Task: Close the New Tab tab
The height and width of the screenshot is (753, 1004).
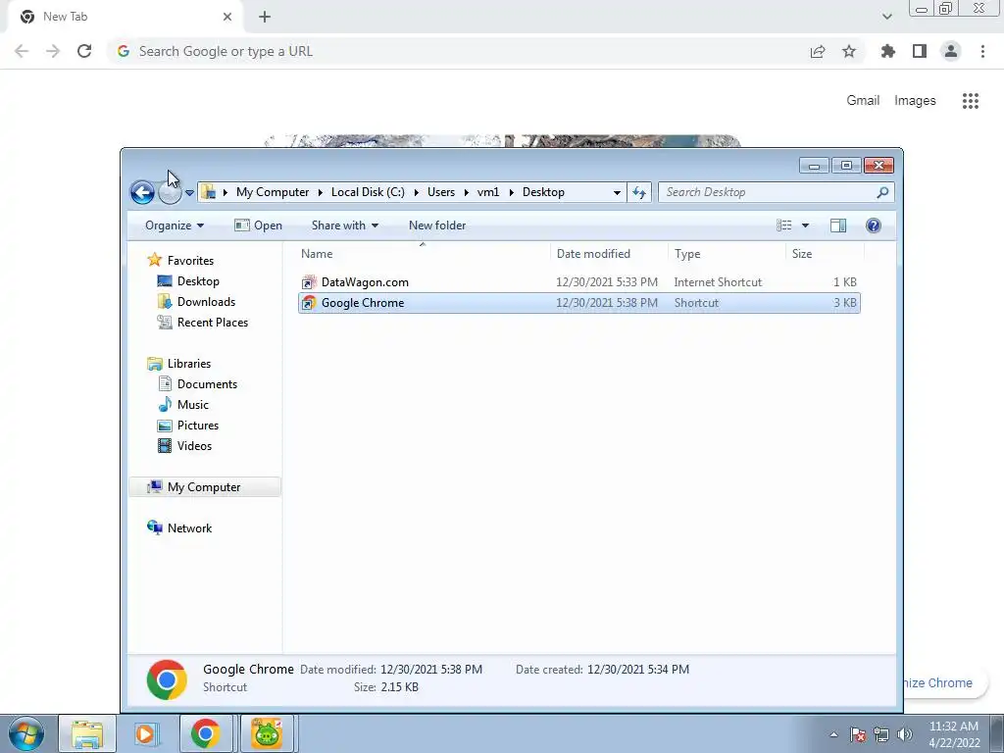Action: click(x=227, y=17)
